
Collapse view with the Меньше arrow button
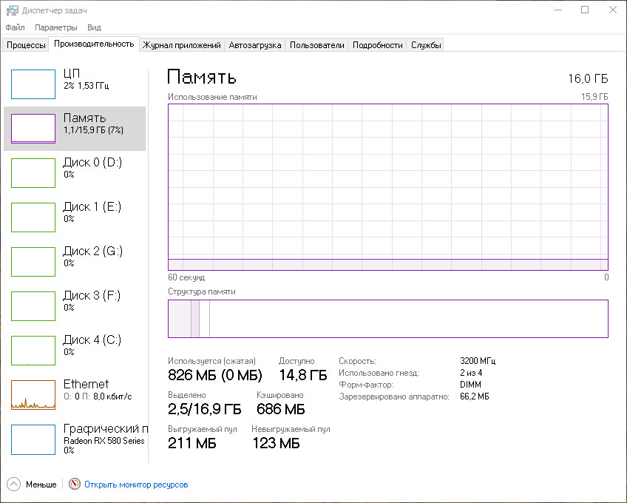[14, 485]
